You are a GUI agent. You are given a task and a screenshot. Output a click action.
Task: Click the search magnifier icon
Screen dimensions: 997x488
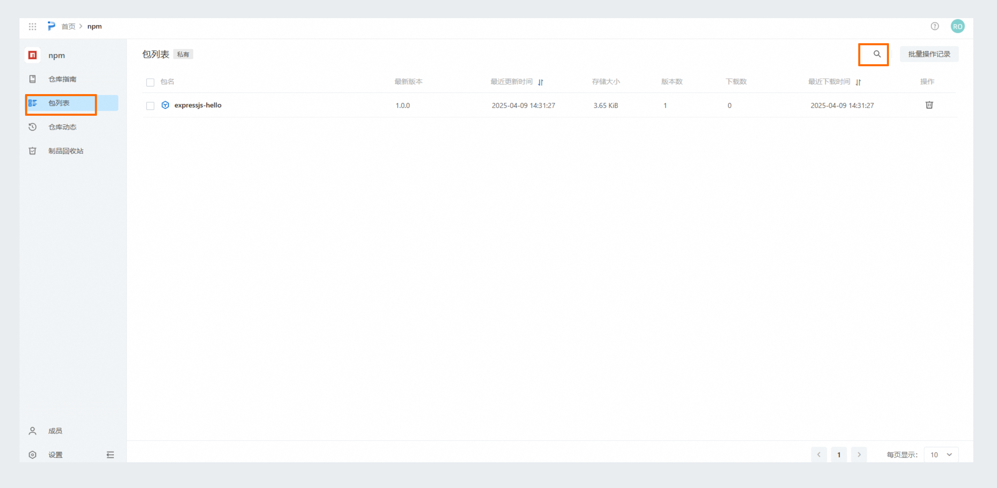tap(877, 54)
